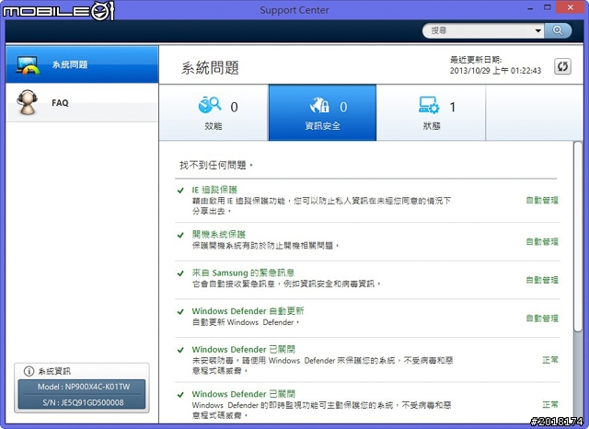The image size is (589, 429).
Task: Select 系統問題 in the sidebar
Action: coord(82,64)
